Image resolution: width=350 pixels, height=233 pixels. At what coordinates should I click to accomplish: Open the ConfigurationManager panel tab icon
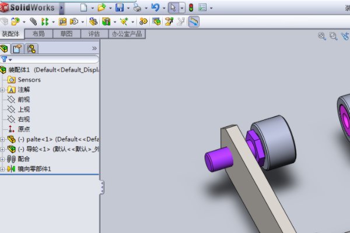pyautogui.click(x=31, y=48)
